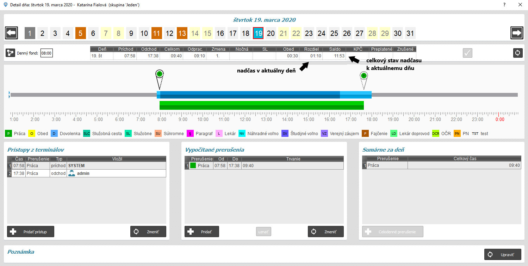This screenshot has width=528, height=266.
Task: Click the grayed checkmark confirm icon
Action: click(x=467, y=53)
